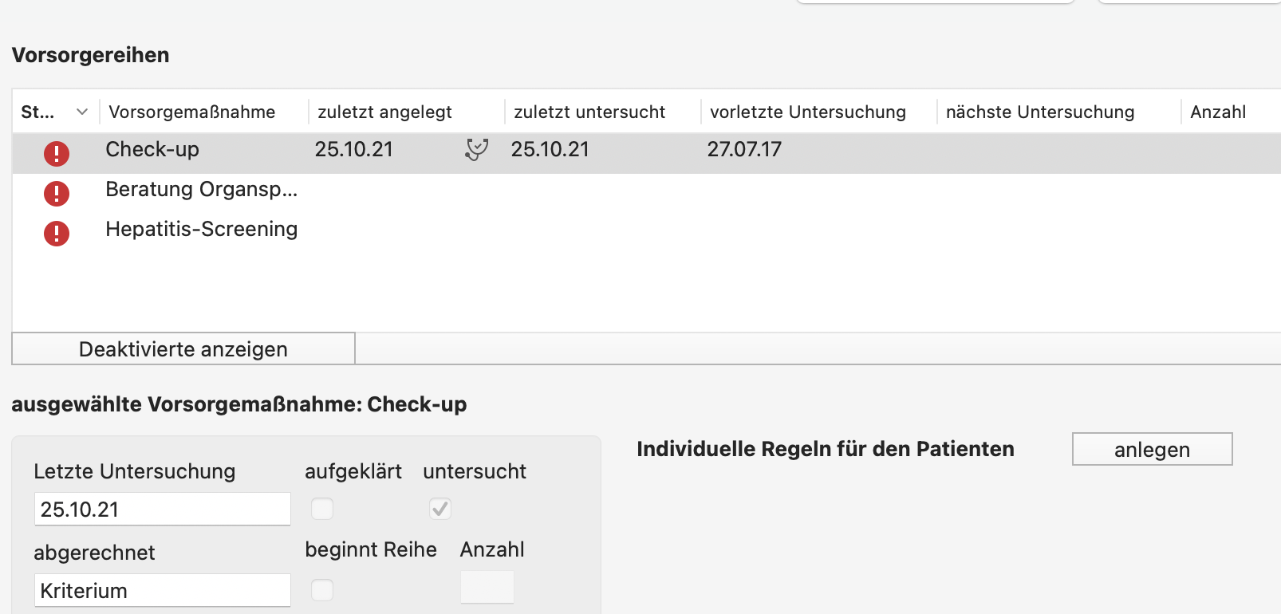Image resolution: width=1281 pixels, height=614 pixels.
Task: Toggle the untersucht checkbox
Action: point(440,509)
